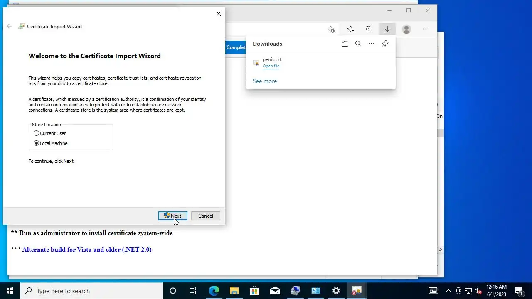Image resolution: width=532 pixels, height=299 pixels.
Task: Select the Local Machine radio button
Action: pyautogui.click(x=51, y=143)
